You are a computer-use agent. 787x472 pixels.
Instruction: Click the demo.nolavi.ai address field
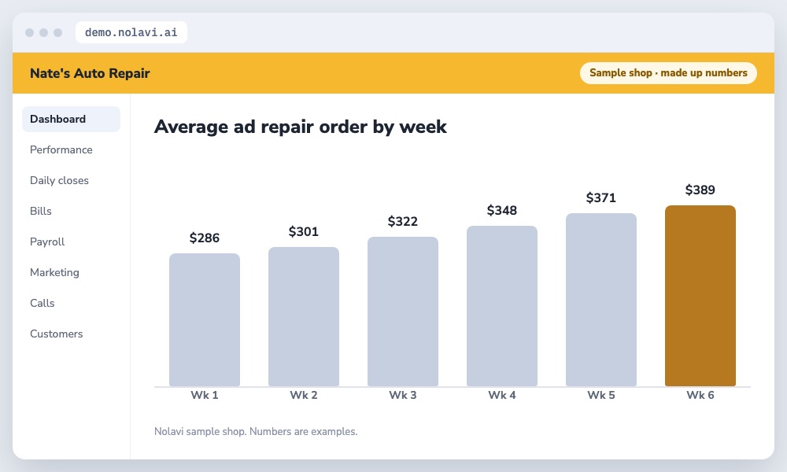pos(131,32)
